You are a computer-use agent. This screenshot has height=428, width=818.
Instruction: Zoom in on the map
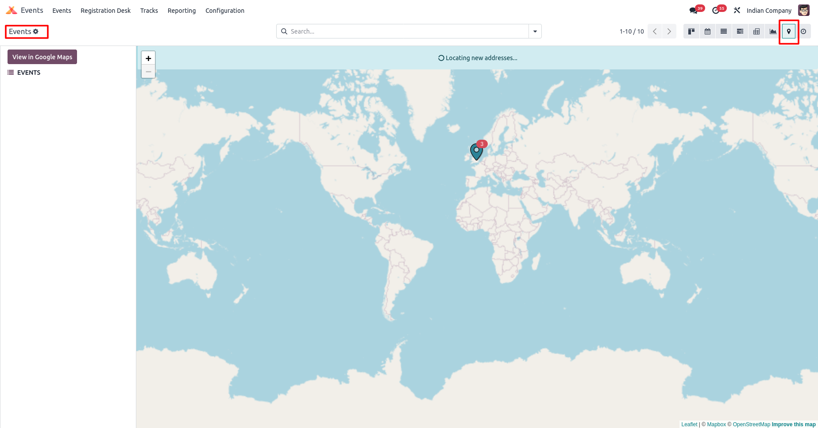point(148,58)
